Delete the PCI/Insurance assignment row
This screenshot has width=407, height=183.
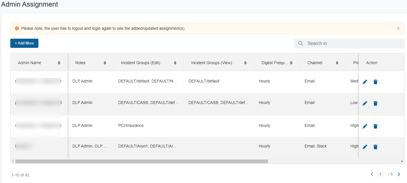point(375,126)
